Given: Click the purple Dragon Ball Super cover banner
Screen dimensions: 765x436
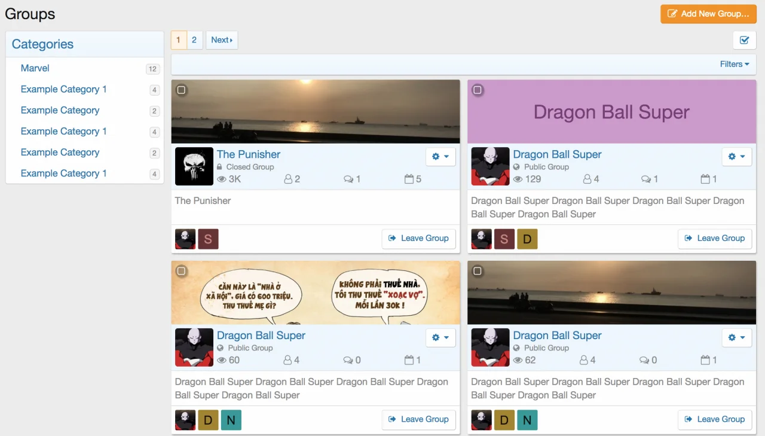Looking at the screenshot, I should coord(612,112).
